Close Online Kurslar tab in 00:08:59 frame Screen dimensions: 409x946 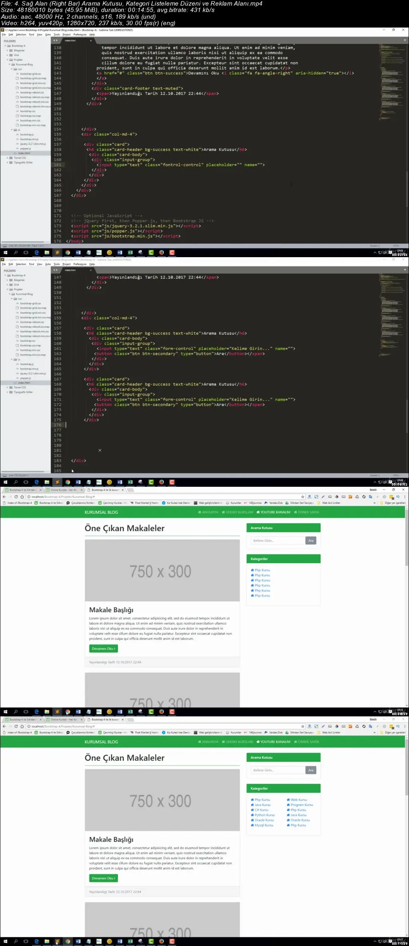point(82,490)
